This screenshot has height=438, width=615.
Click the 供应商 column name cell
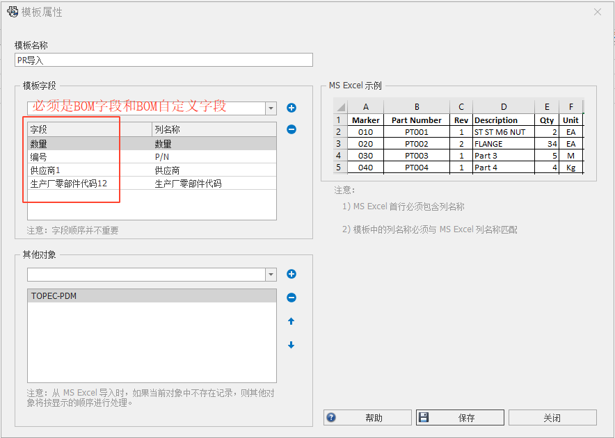click(214, 170)
